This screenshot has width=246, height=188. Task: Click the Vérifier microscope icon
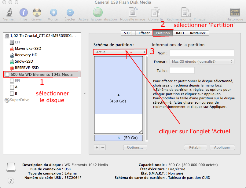[x=9, y=13]
